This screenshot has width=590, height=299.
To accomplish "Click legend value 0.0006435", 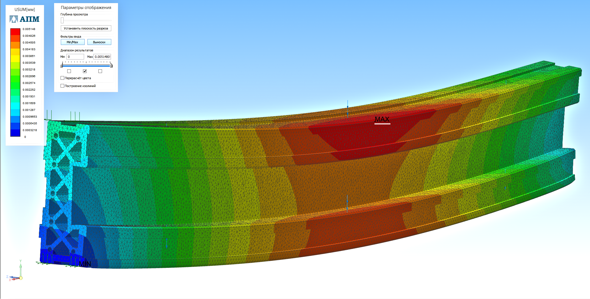I will tap(30, 124).
